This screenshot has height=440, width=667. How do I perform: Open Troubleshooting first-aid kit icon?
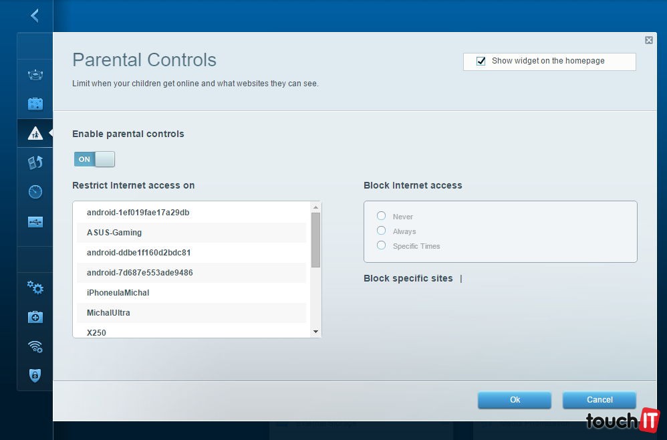click(35, 317)
